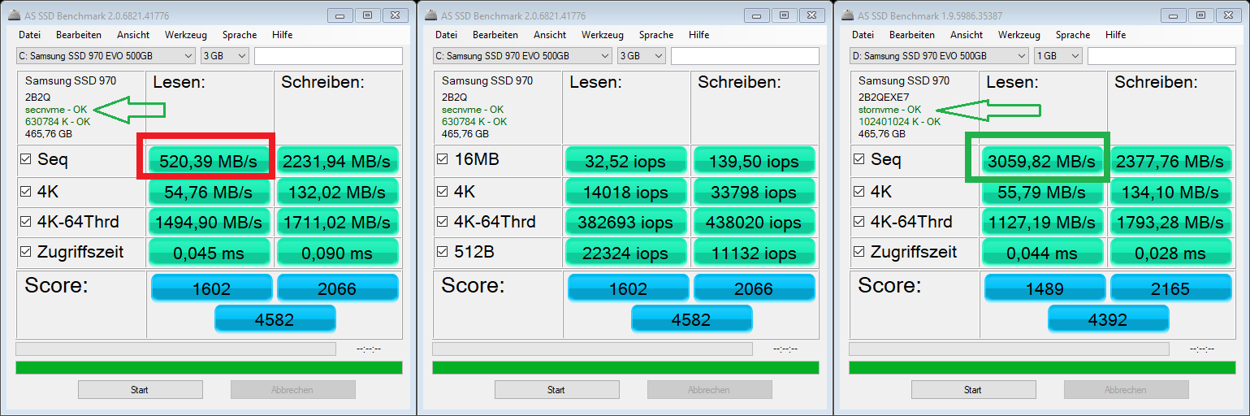The height and width of the screenshot is (416, 1250).
Task: Click the 1494,90 MB/s 4K-64Thrd read result
Action: click(210, 223)
